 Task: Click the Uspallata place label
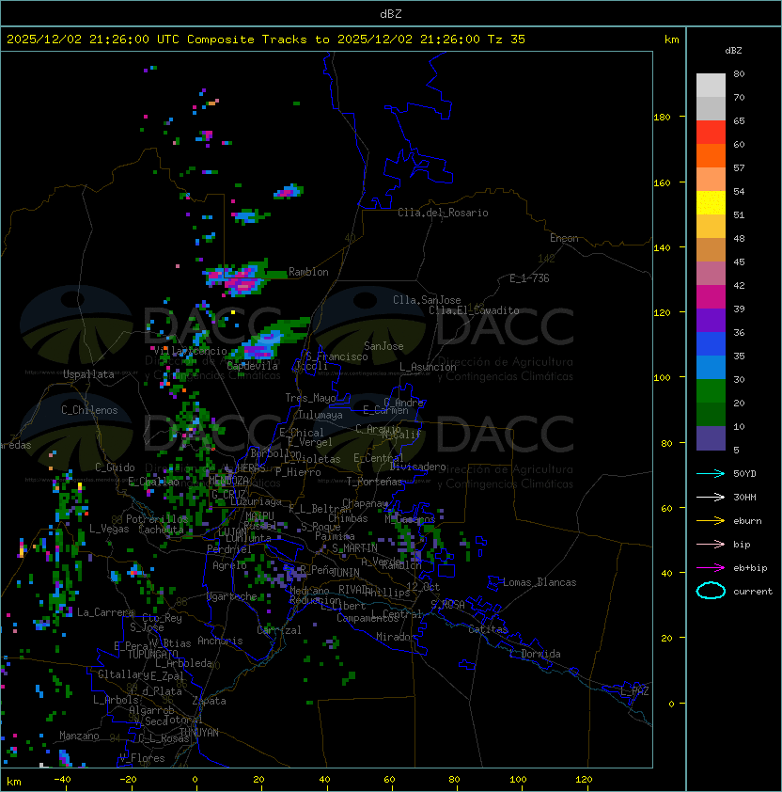(x=88, y=374)
